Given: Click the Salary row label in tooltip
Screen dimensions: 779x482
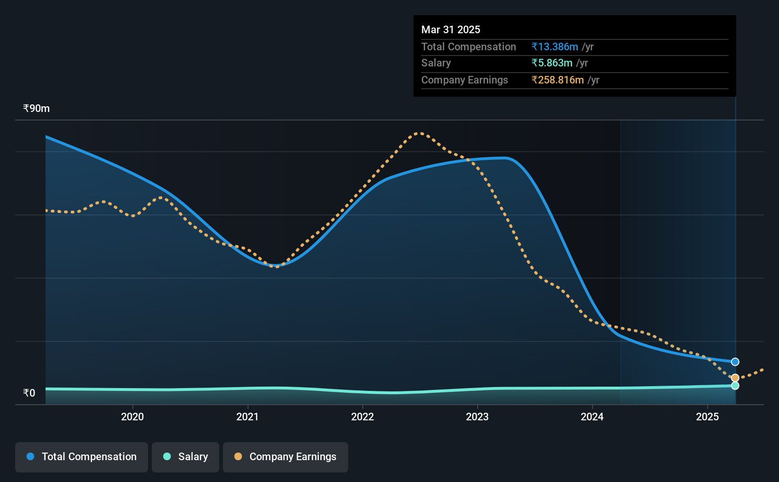Looking at the screenshot, I should [x=436, y=63].
